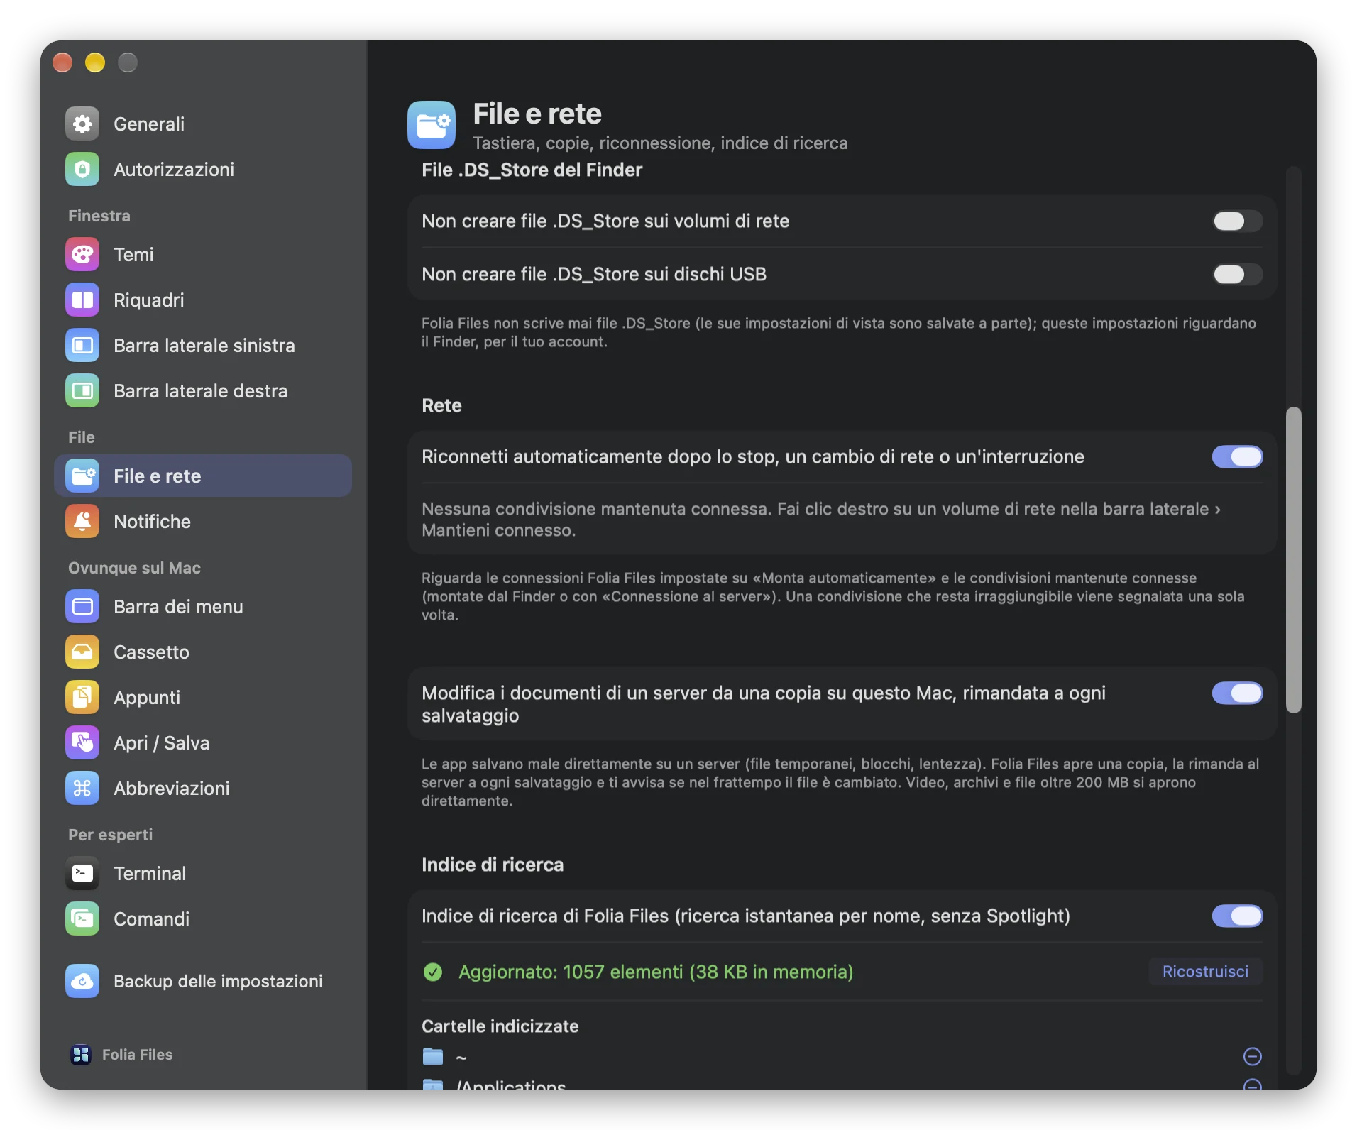1357x1130 pixels.
Task: Open Barra laterale destra icon
Action: tap(82, 391)
